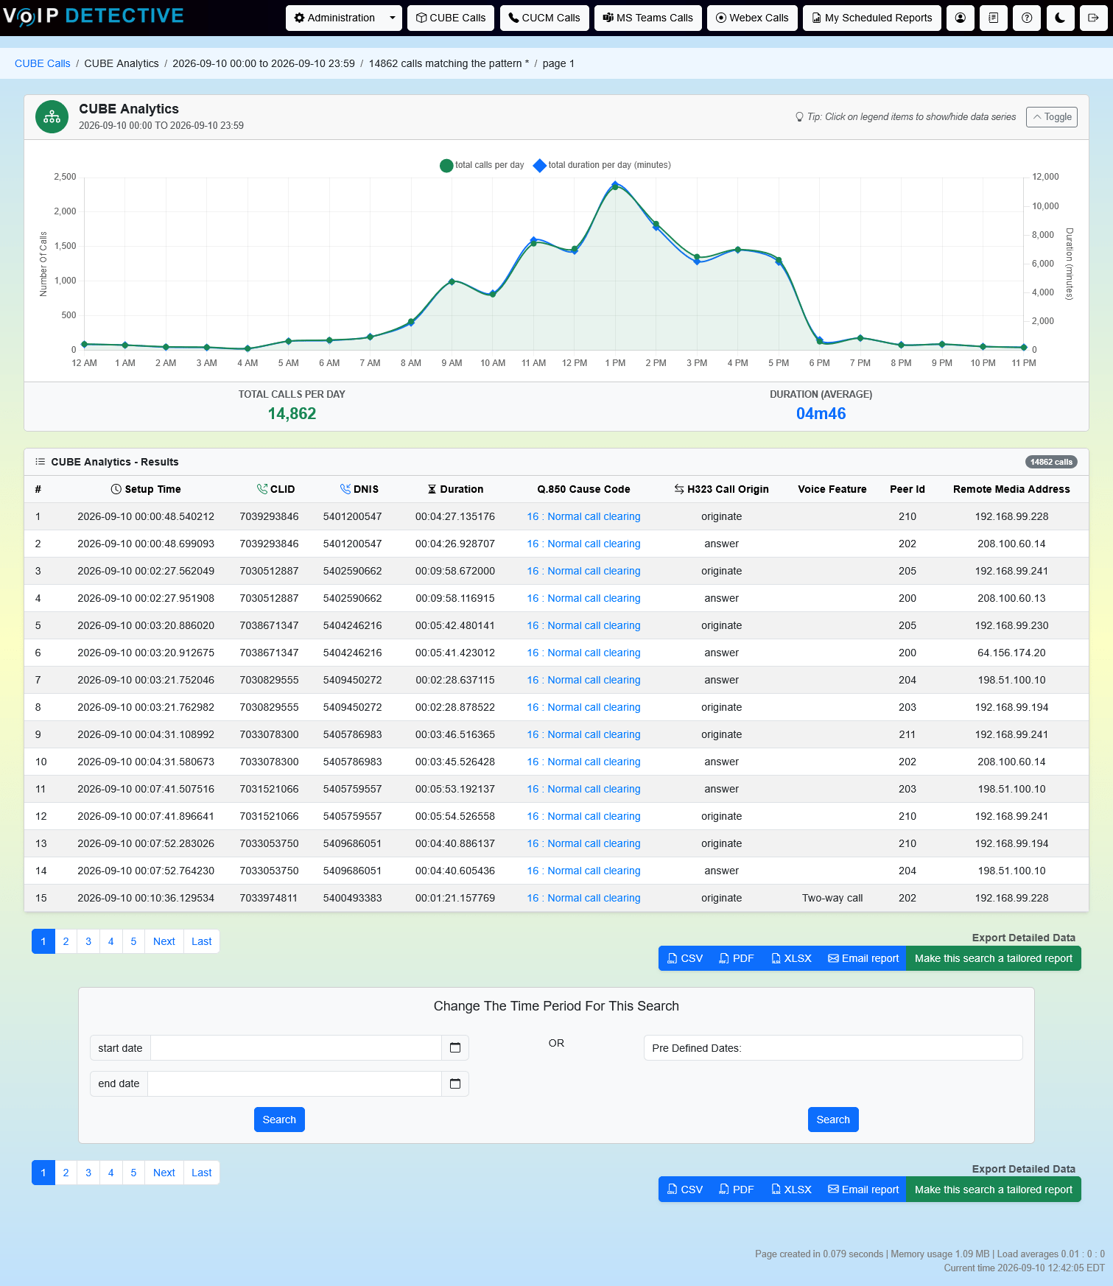The width and height of the screenshot is (1113, 1286).
Task: Open the MS Teams Calls menu item
Action: pyautogui.click(x=648, y=18)
